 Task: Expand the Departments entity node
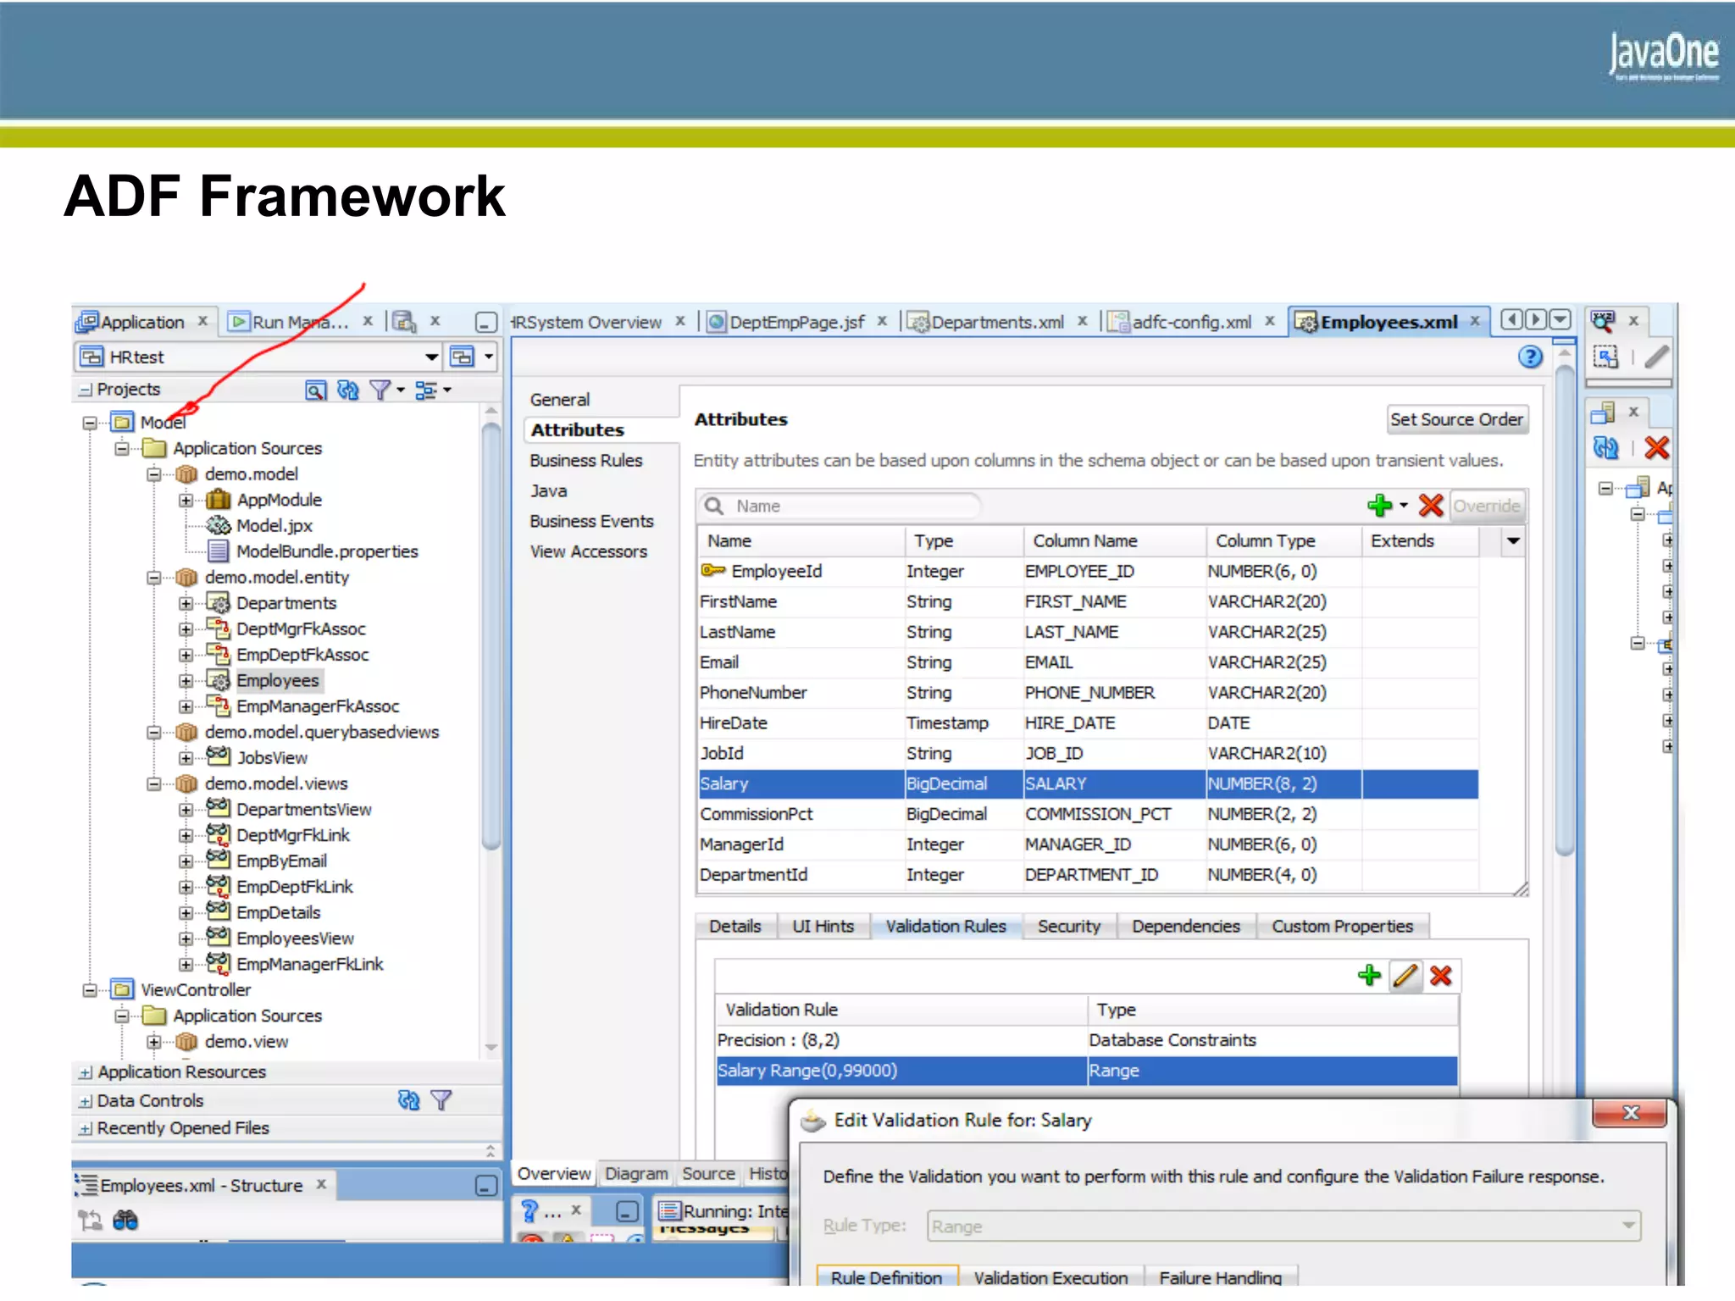coord(186,603)
